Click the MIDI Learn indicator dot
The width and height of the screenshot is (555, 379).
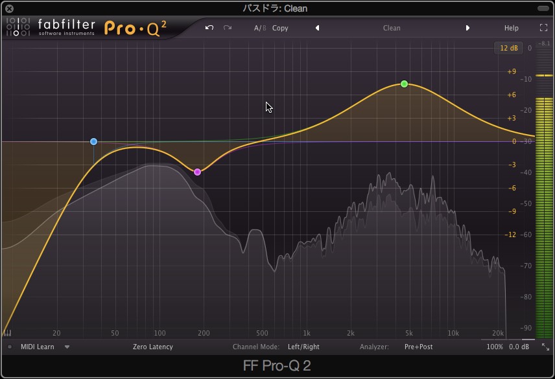[x=10, y=347]
